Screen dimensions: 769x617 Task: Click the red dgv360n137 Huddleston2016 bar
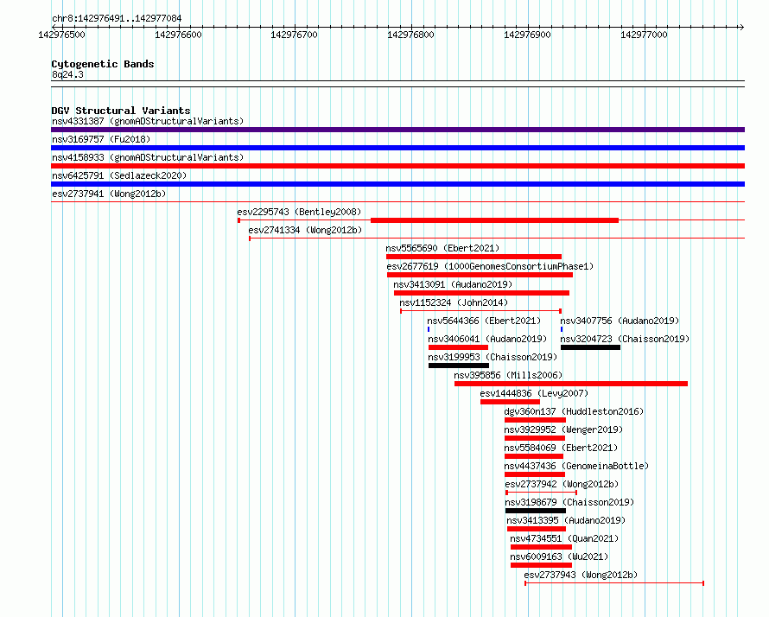(535, 420)
